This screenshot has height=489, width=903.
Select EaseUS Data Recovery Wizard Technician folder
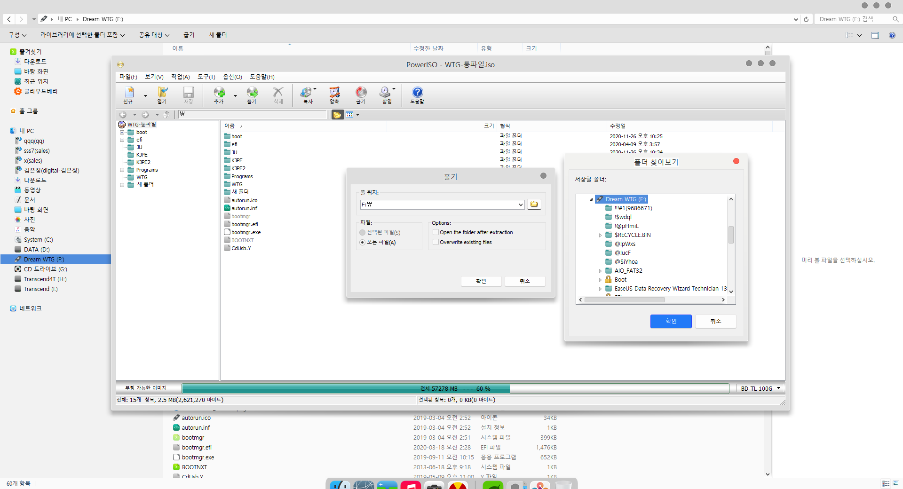pos(670,289)
